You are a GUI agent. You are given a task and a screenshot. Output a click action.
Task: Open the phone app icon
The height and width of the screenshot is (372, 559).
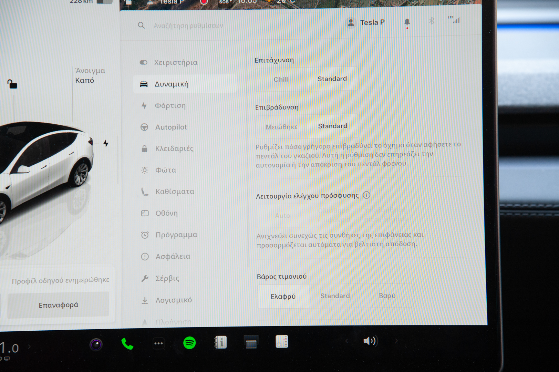(x=127, y=344)
